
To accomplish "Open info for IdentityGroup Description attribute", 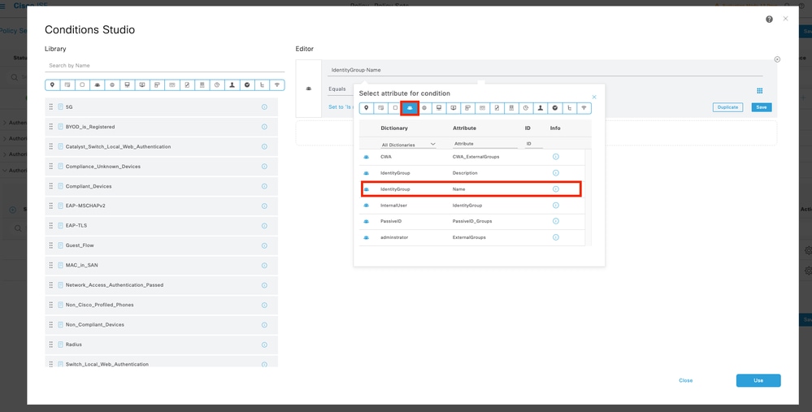I will tap(556, 173).
